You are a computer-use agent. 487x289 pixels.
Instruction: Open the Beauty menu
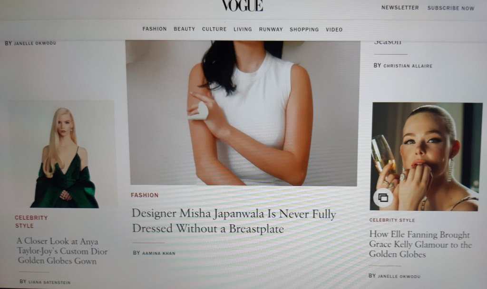coord(184,29)
